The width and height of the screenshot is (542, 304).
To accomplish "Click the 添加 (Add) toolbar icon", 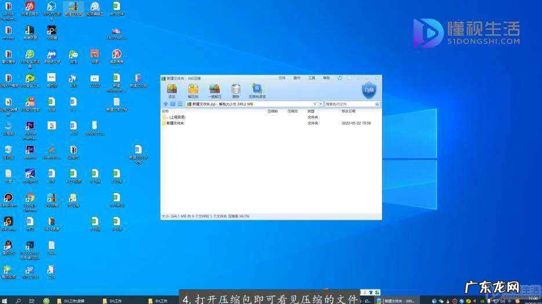I will (x=172, y=90).
